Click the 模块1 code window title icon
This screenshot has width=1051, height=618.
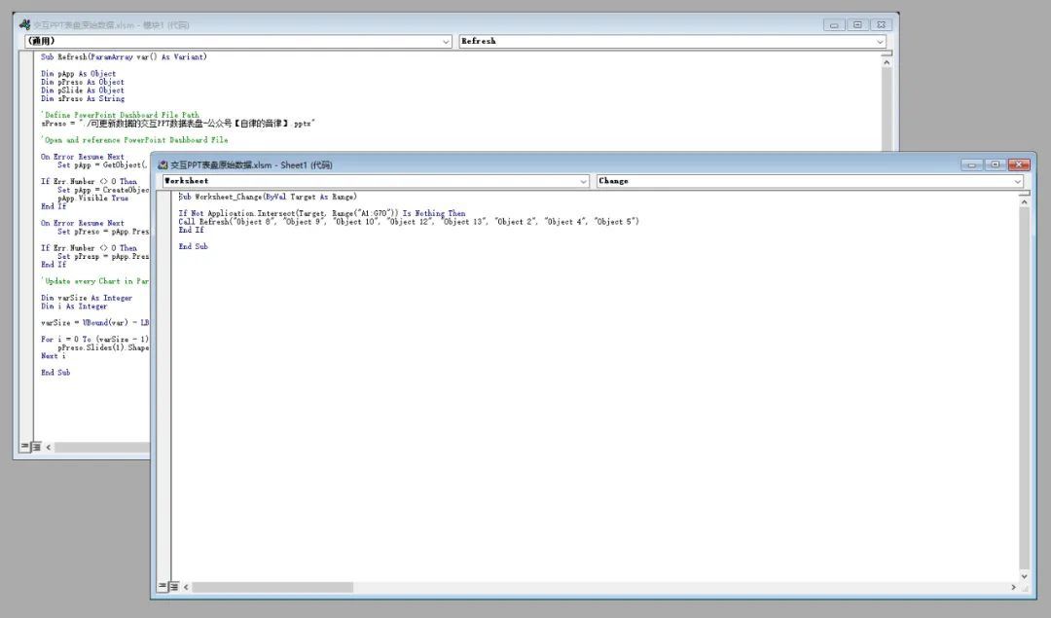coord(24,25)
